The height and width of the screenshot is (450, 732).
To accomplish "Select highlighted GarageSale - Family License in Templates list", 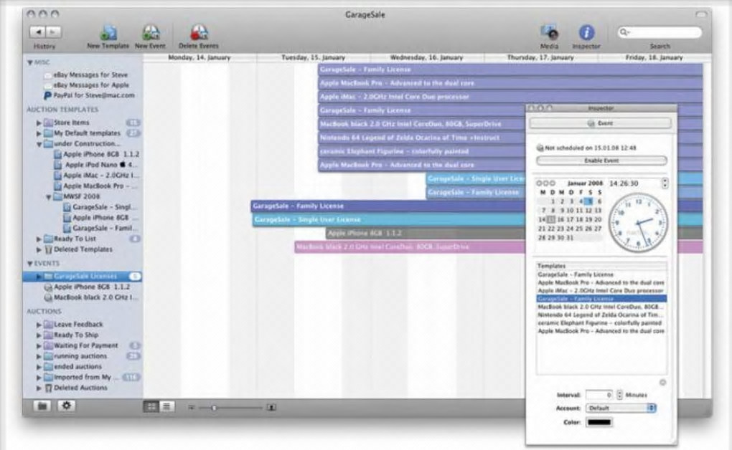I will click(x=601, y=299).
